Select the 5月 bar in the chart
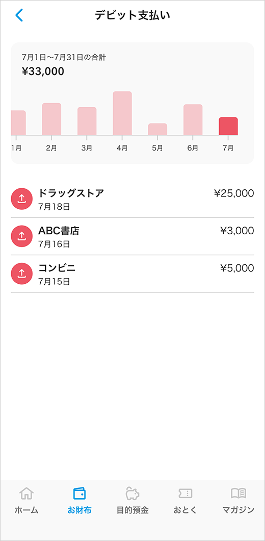 (x=157, y=130)
